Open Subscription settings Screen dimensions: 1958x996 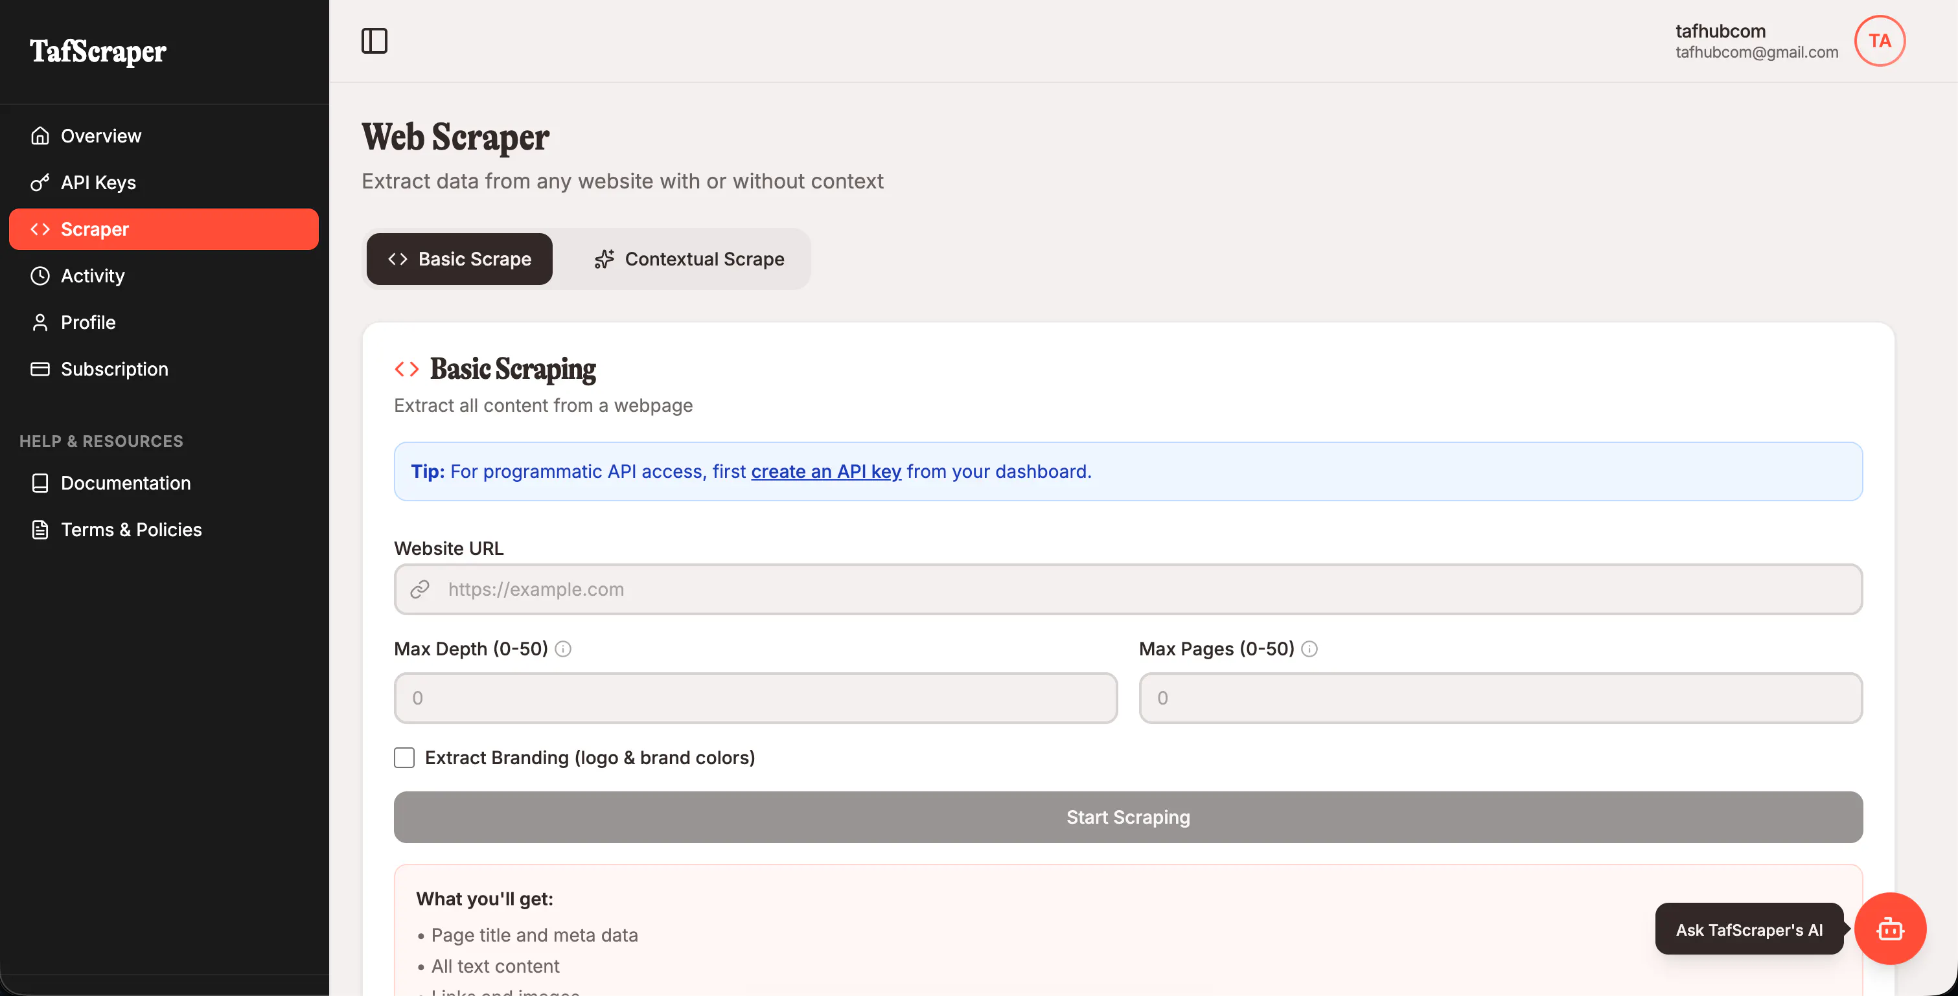(163, 369)
